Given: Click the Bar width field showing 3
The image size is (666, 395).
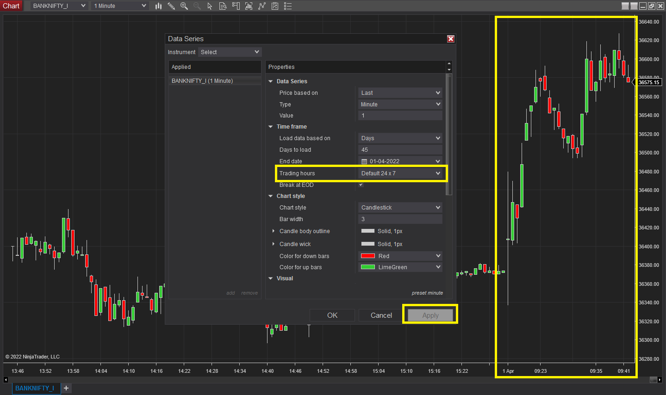Looking at the screenshot, I should pyautogui.click(x=400, y=219).
